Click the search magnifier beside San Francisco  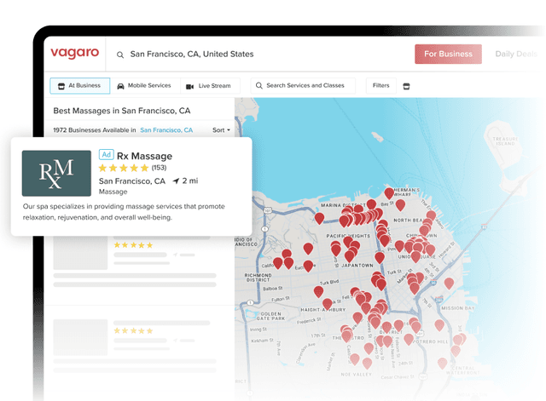(x=120, y=54)
